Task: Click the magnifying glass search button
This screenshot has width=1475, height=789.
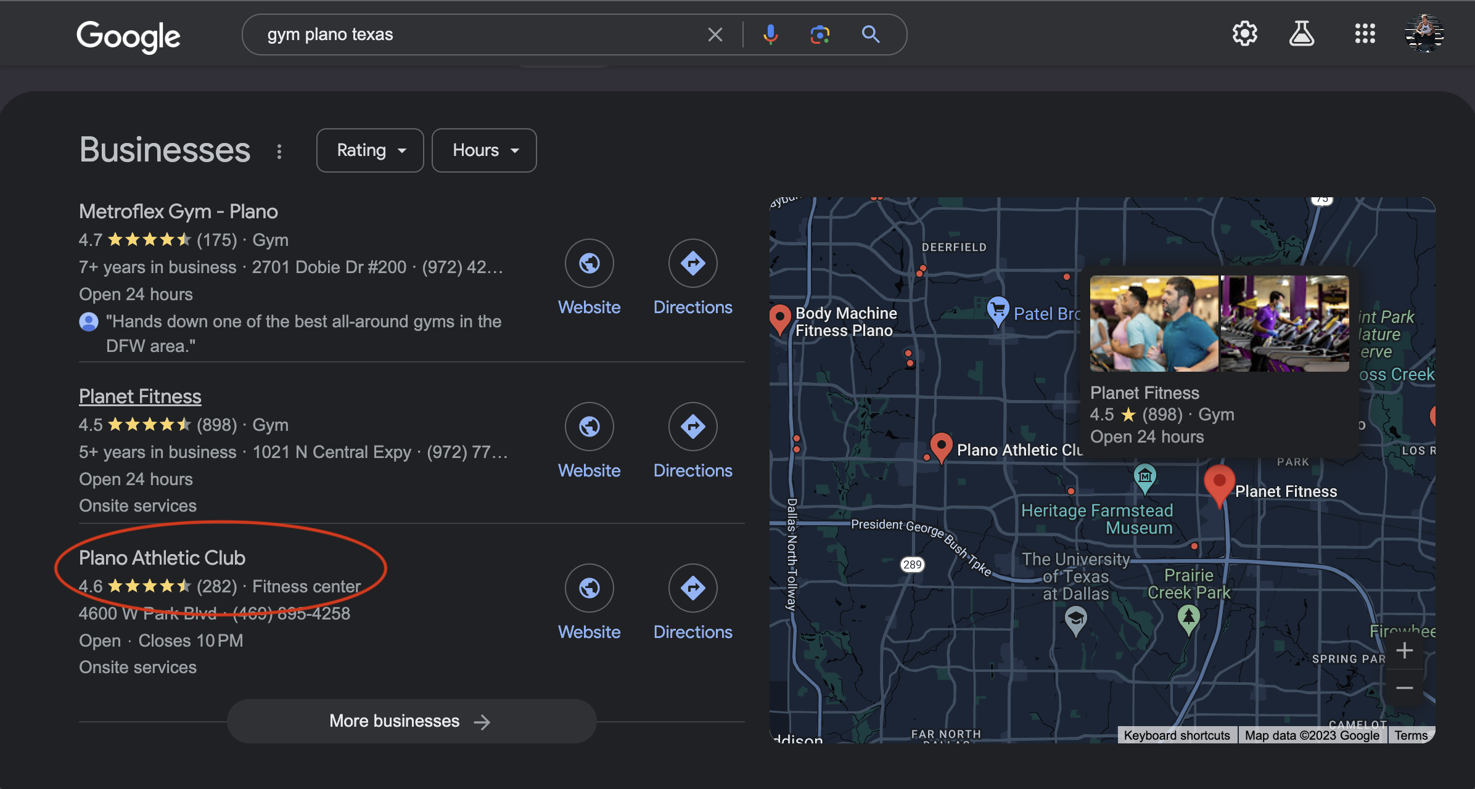Action: [870, 35]
